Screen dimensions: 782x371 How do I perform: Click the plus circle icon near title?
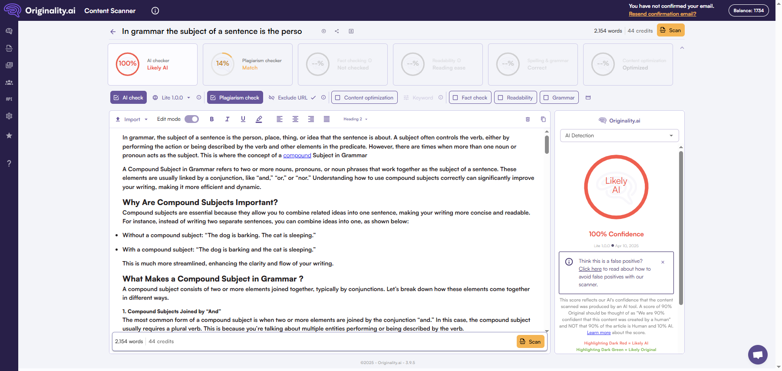tap(323, 31)
